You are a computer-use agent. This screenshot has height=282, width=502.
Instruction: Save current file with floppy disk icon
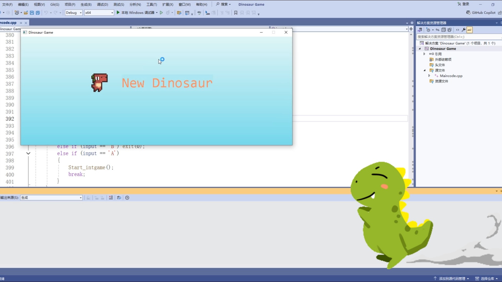pos(32,13)
